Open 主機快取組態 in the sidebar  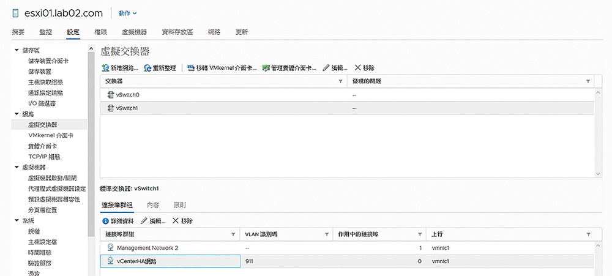pyautogui.click(x=46, y=83)
